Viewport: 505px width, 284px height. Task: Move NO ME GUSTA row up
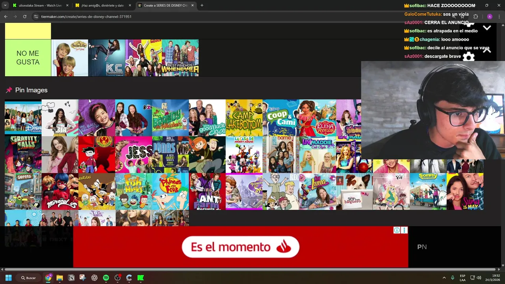click(x=487, y=50)
